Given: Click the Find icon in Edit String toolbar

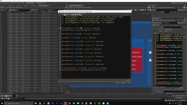Looking at the screenshot, I should 68,15.
